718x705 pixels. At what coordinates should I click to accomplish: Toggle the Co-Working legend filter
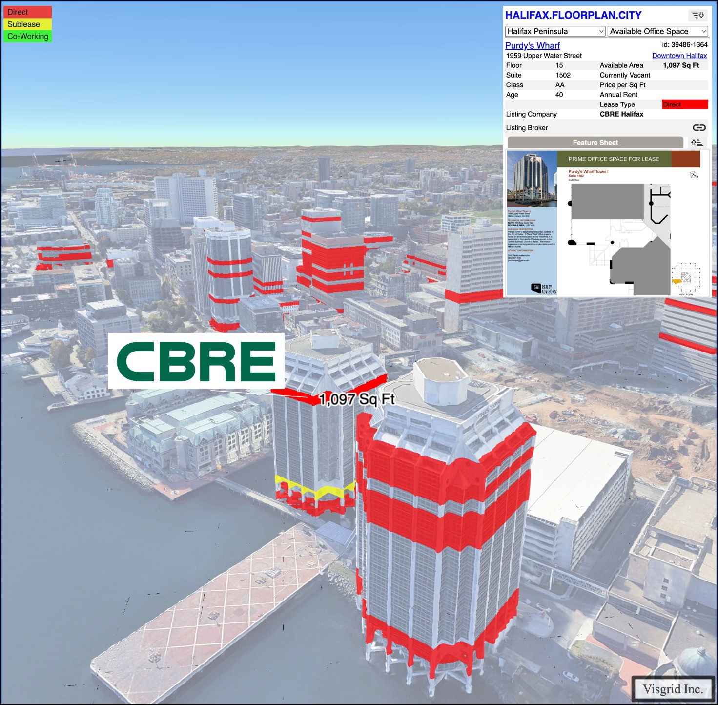click(27, 36)
